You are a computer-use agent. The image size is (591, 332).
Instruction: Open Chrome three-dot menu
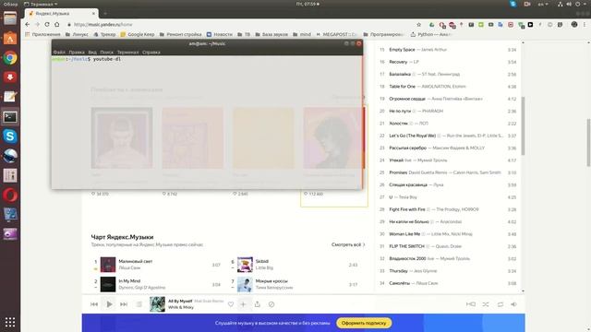[585, 25]
